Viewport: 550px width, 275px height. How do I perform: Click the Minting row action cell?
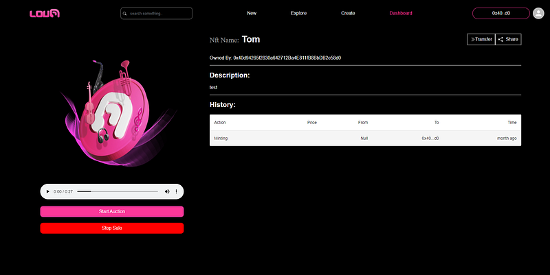[x=221, y=139]
